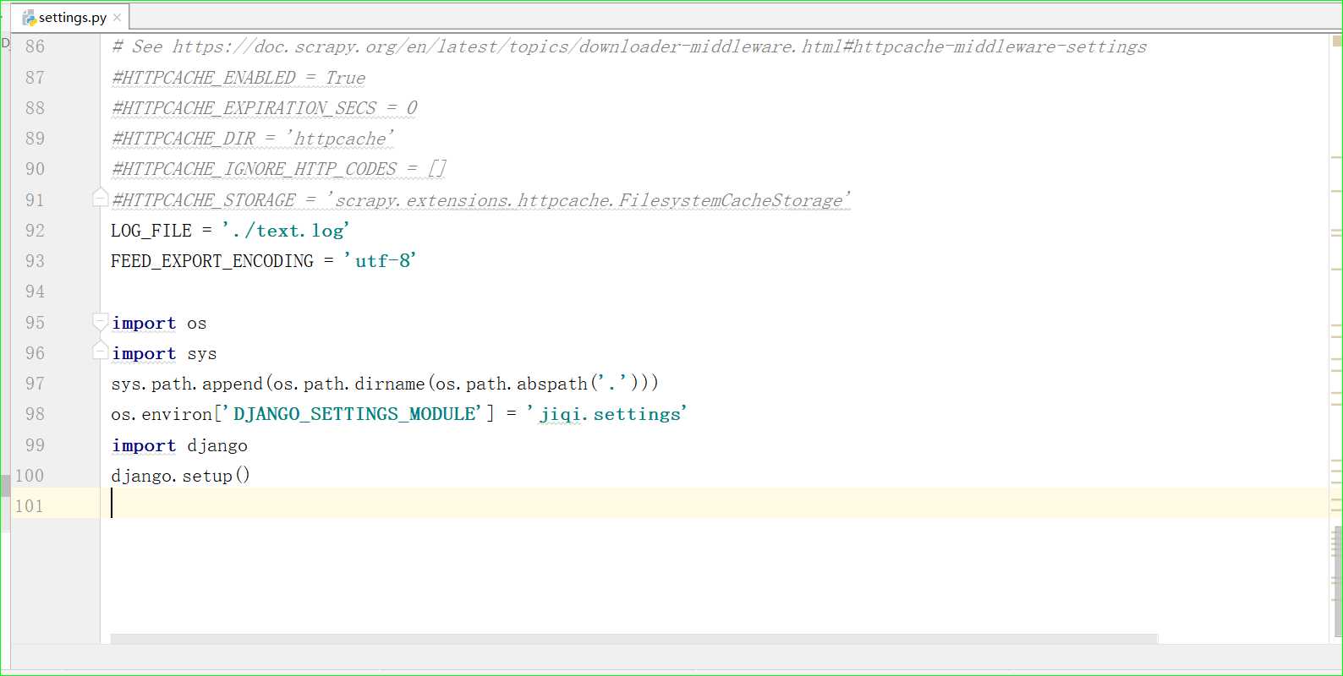Click the 'import django' statement
The image size is (1343, 676).
[x=179, y=445]
